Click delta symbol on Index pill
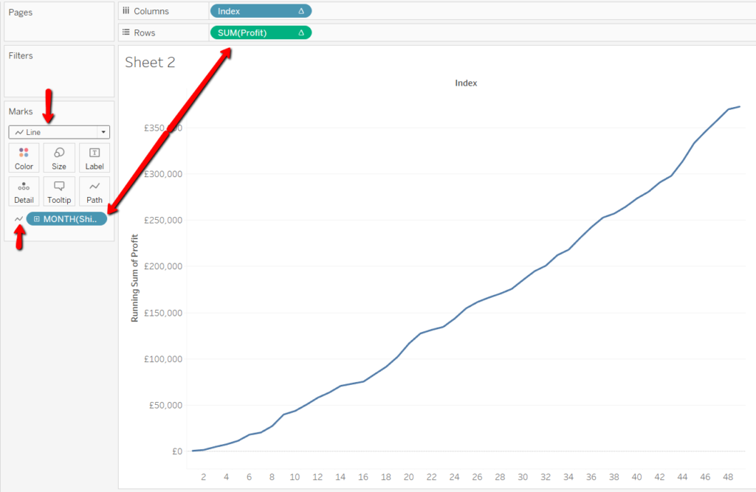The image size is (756, 492). 301,11
